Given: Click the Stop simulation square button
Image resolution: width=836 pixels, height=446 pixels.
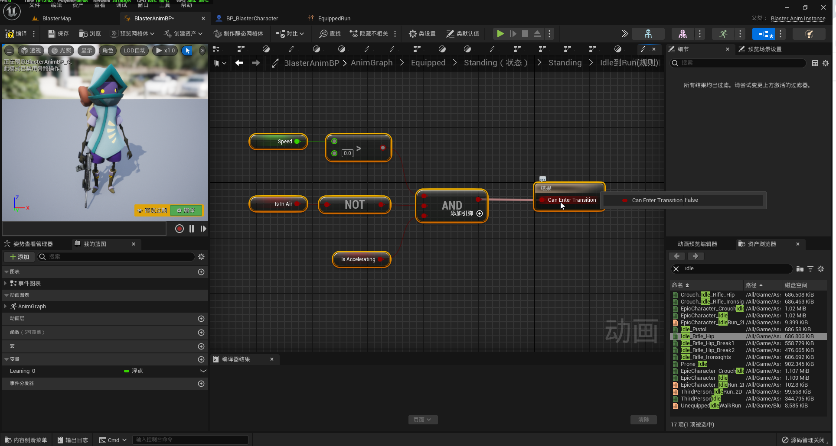Looking at the screenshot, I should coord(525,34).
